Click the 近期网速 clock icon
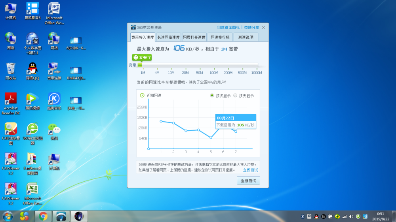 point(142,95)
